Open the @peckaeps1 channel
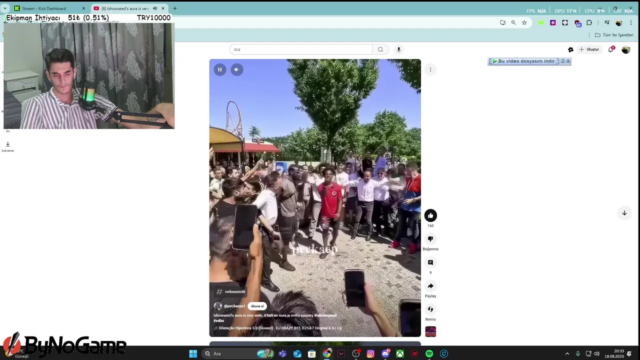640x360 pixels. 234,306
